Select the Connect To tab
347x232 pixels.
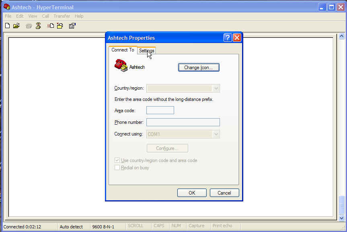(x=123, y=50)
